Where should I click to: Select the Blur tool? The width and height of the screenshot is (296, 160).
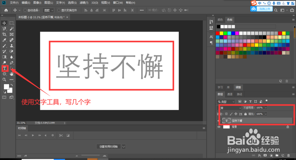pyautogui.click(x=12, y=57)
